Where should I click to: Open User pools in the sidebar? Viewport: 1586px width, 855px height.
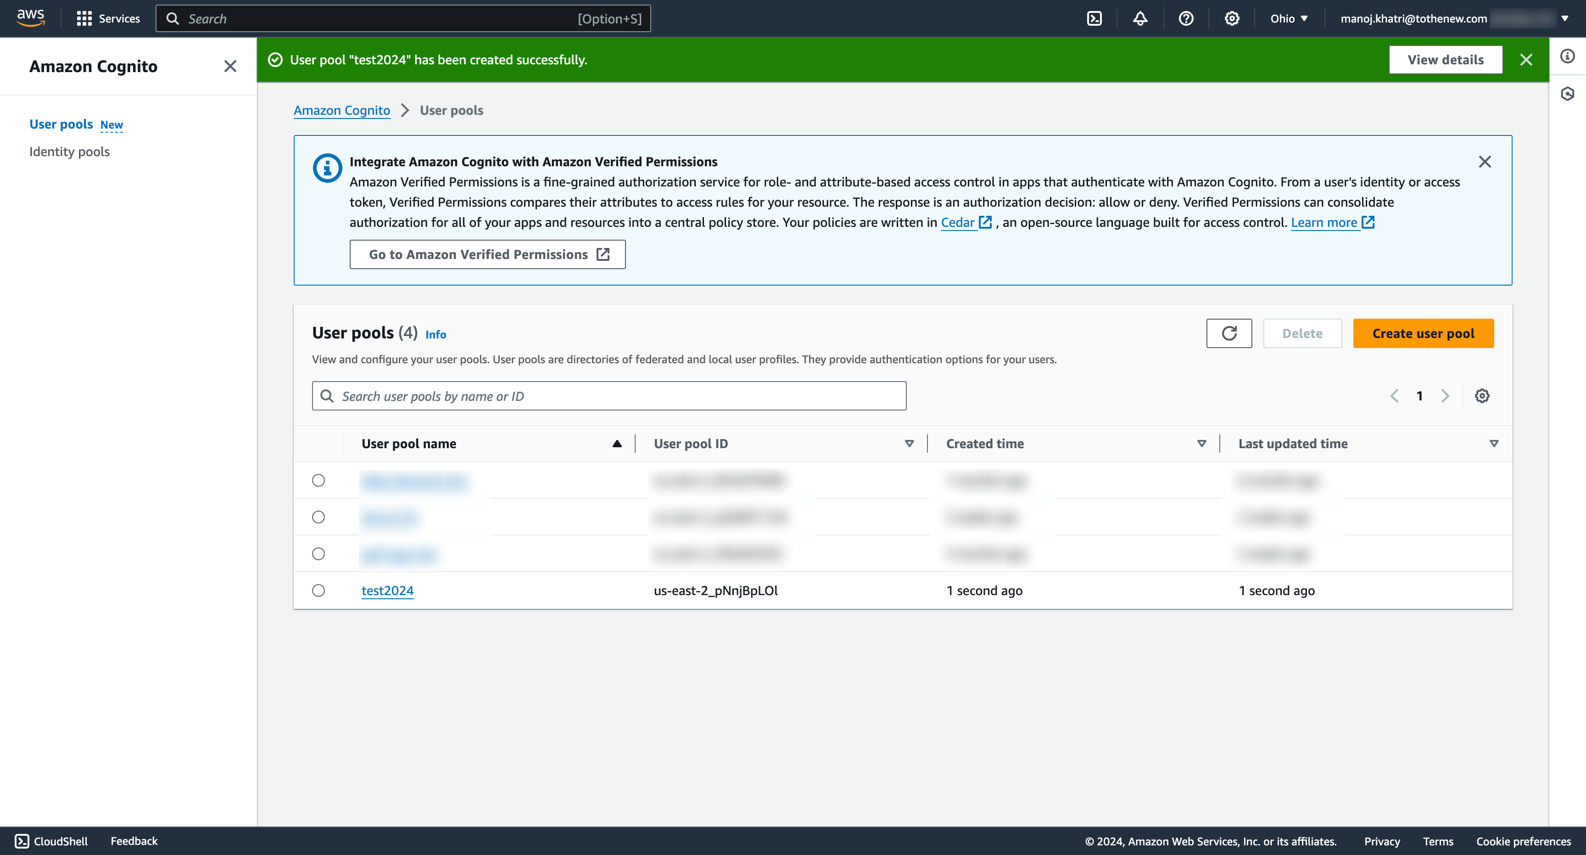pos(61,124)
